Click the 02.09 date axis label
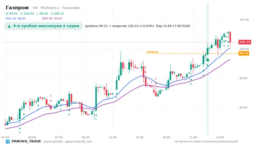The width and height of the screenshot is (260, 146). click(5, 137)
